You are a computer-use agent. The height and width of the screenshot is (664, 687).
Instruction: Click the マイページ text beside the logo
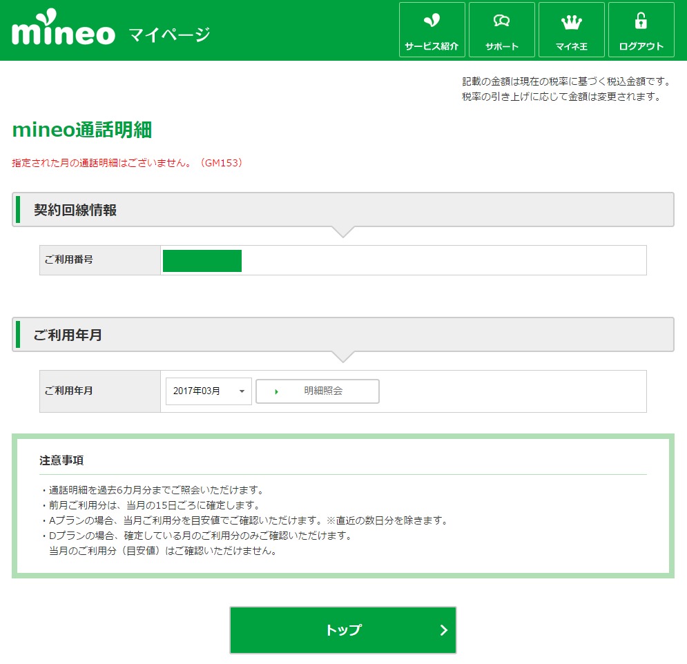(169, 34)
